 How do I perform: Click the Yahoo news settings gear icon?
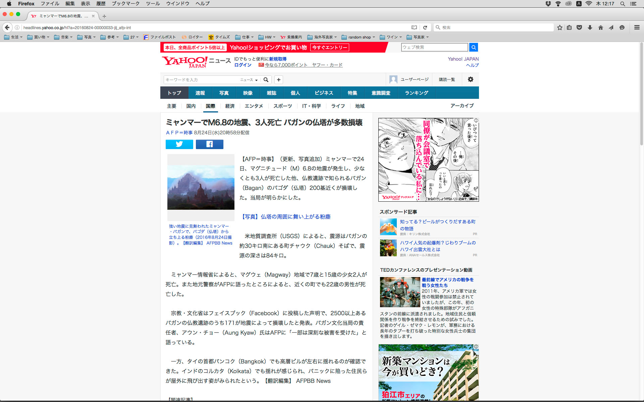click(x=470, y=79)
